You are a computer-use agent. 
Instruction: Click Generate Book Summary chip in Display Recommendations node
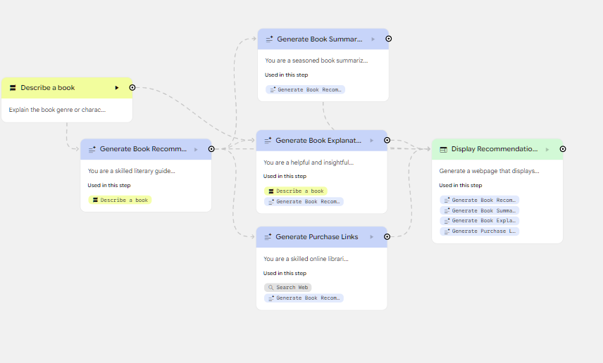[x=479, y=210]
